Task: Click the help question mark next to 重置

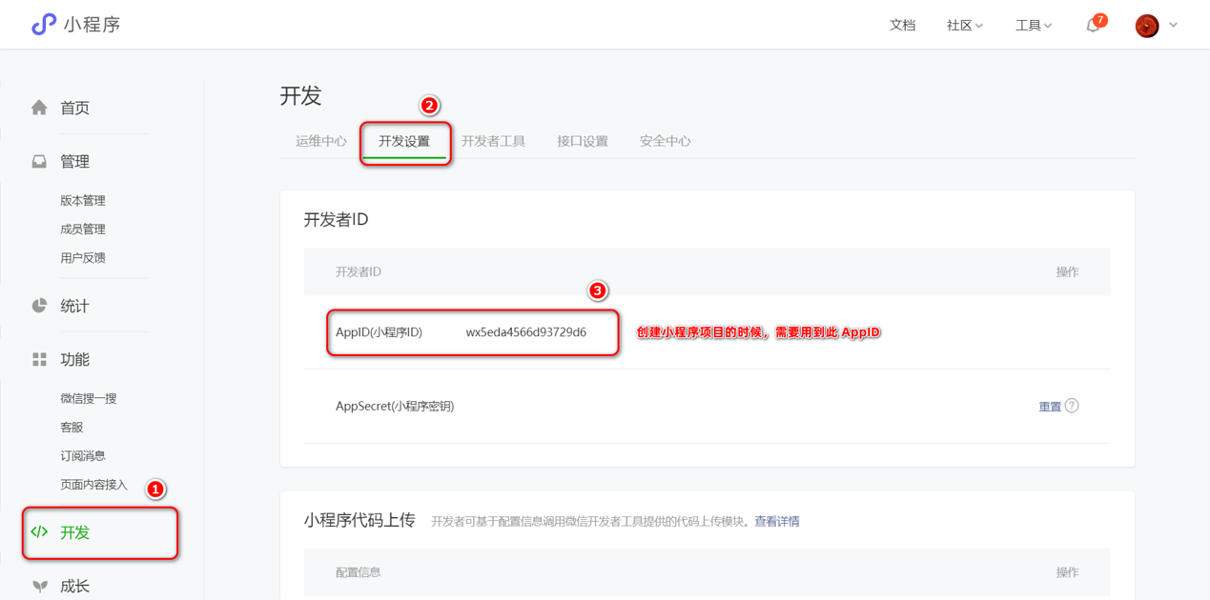Action: pyautogui.click(x=1072, y=406)
